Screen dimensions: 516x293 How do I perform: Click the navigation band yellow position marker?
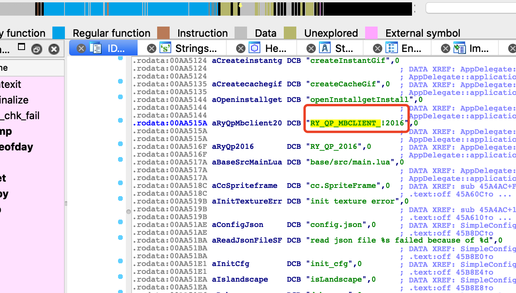coord(240,5)
